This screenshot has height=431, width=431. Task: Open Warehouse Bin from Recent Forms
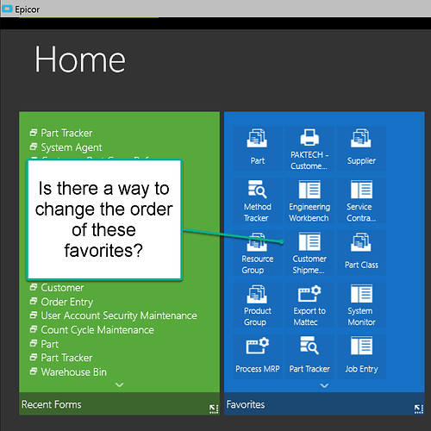[x=68, y=372]
